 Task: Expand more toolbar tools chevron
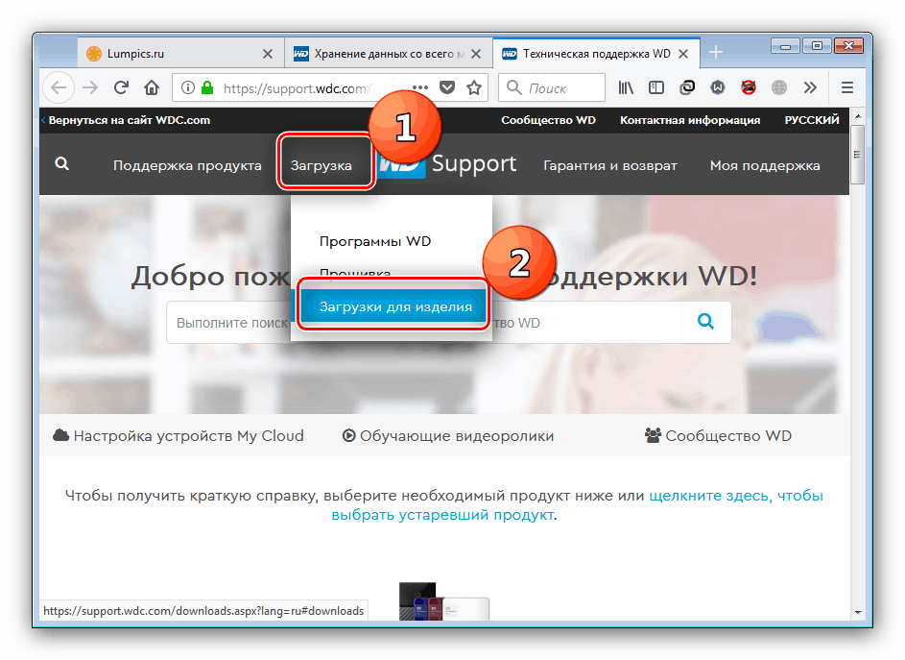pos(810,87)
